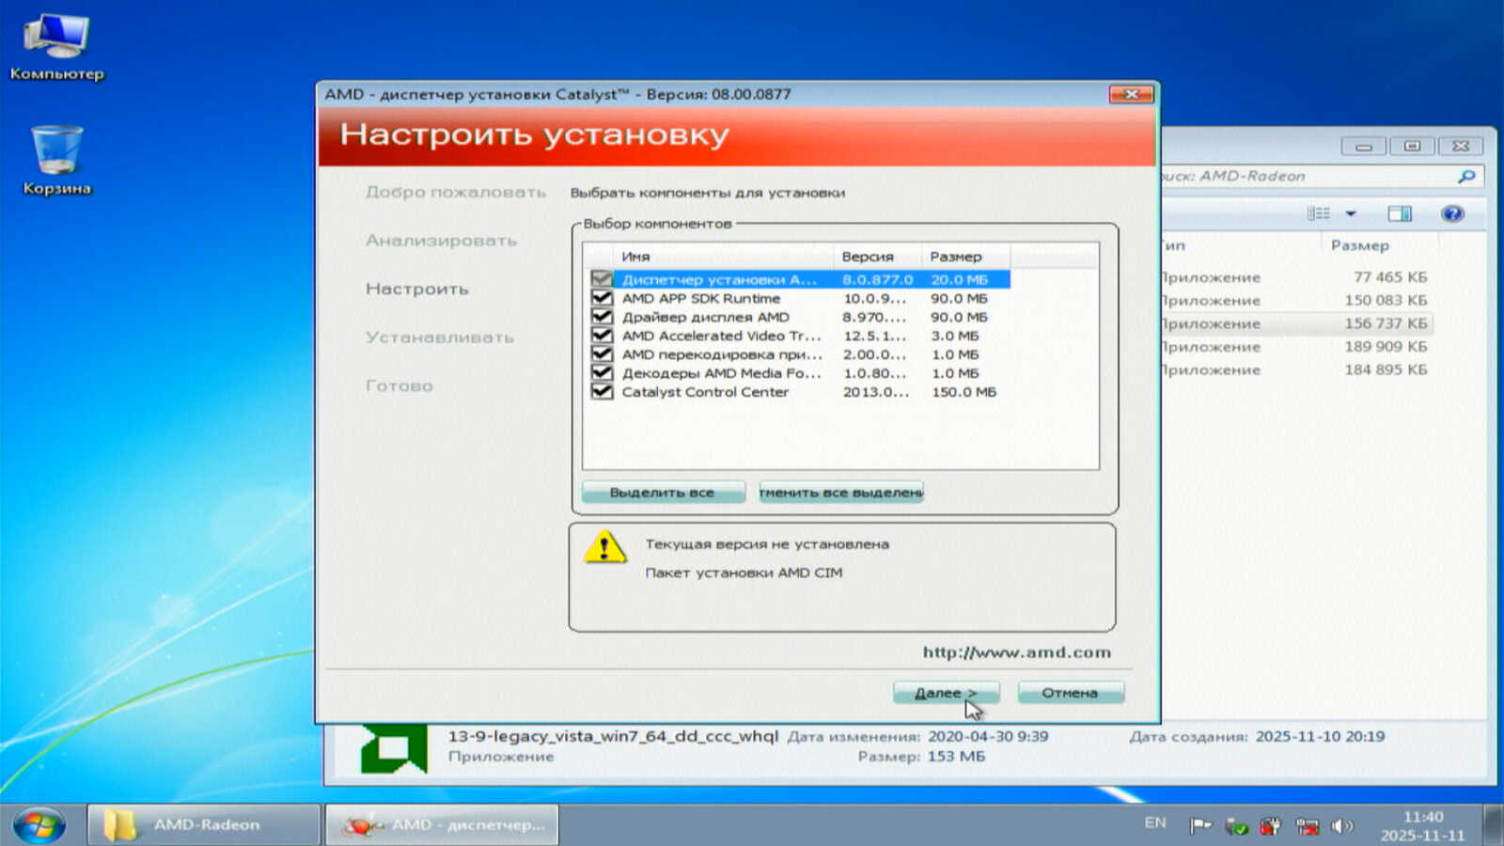Switch to the AMD-Radeon folder taskbar button
Viewport: 1504px width, 846px height.
[204, 824]
